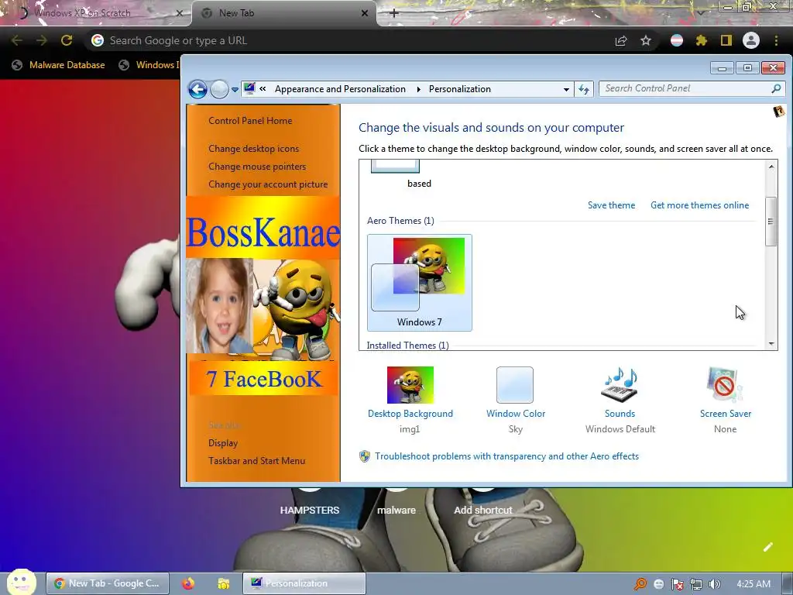Click the Screen Saver icon
This screenshot has height=595, width=793.
(x=725, y=385)
